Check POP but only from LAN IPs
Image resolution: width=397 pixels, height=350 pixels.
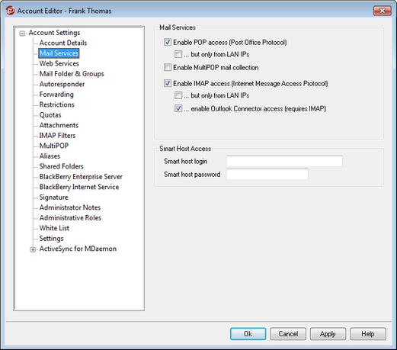pos(178,54)
